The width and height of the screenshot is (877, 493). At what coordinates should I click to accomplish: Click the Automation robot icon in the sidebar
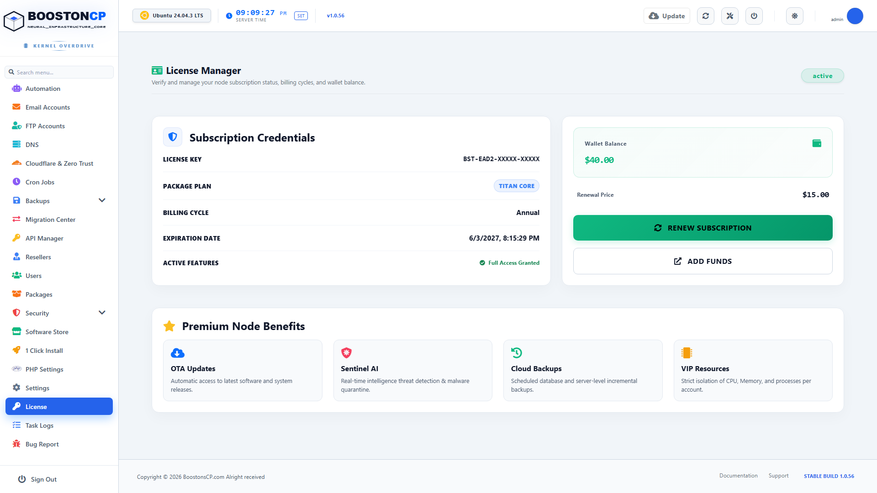[x=17, y=89]
